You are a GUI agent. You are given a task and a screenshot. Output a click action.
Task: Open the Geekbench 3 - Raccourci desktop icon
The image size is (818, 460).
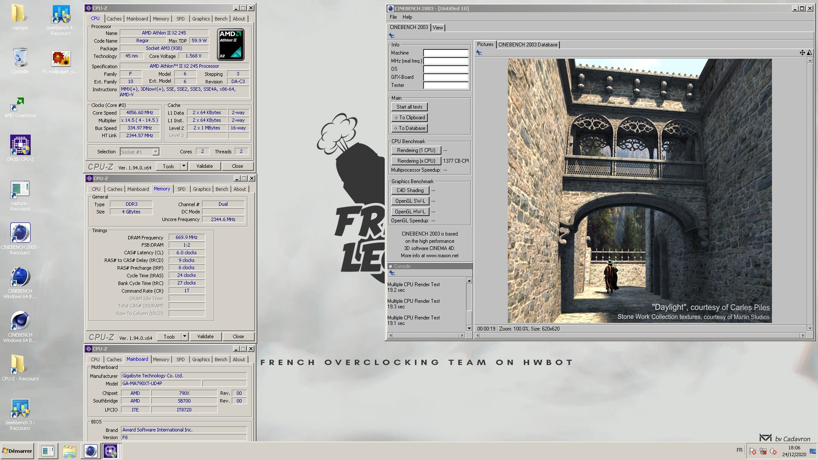pyautogui.click(x=20, y=414)
